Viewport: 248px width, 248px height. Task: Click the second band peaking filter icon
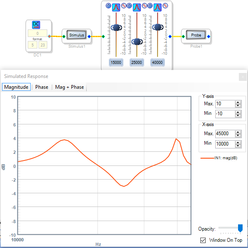[x=137, y=7]
